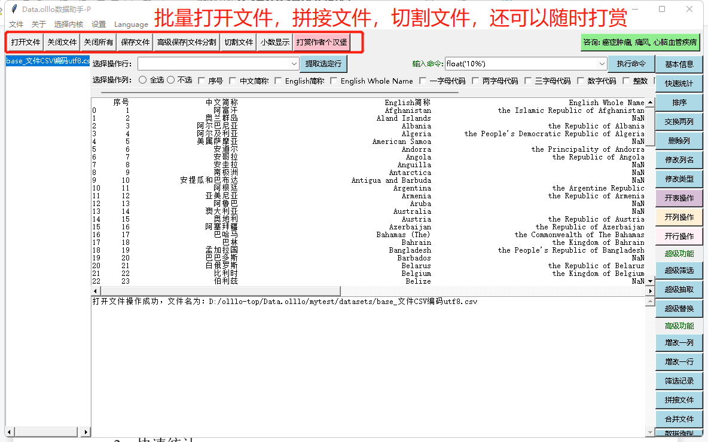Screen dimensions: 708x442
Task: Click the 快速统计 side button
Action: (679, 84)
